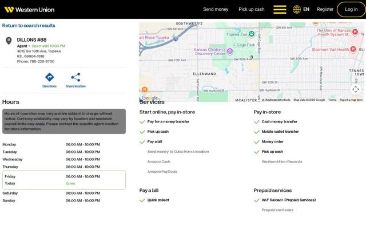This screenshot has width=366, height=229.
Task: Click checkmark beside Quick collect
Action: pos(142,200)
